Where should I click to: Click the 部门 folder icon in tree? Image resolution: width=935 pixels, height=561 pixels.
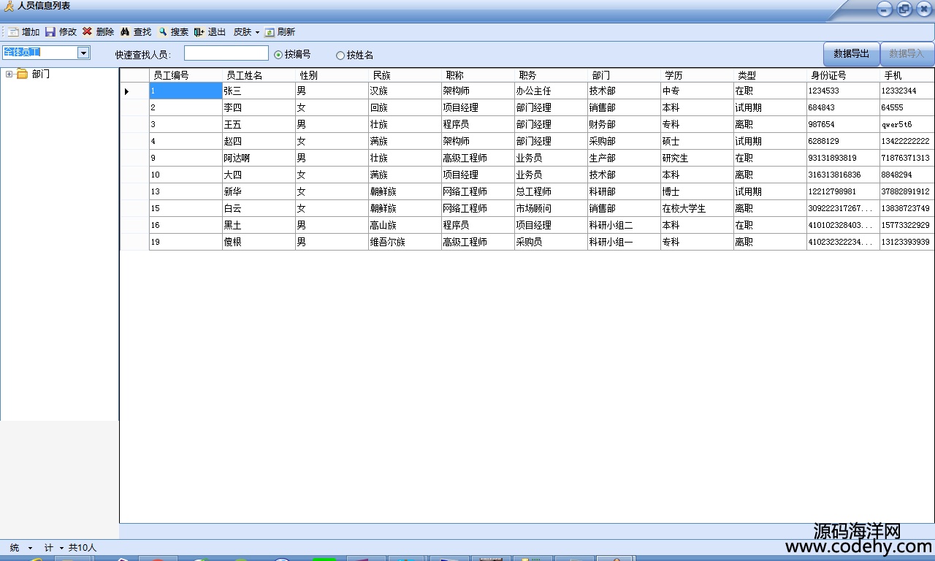point(22,74)
